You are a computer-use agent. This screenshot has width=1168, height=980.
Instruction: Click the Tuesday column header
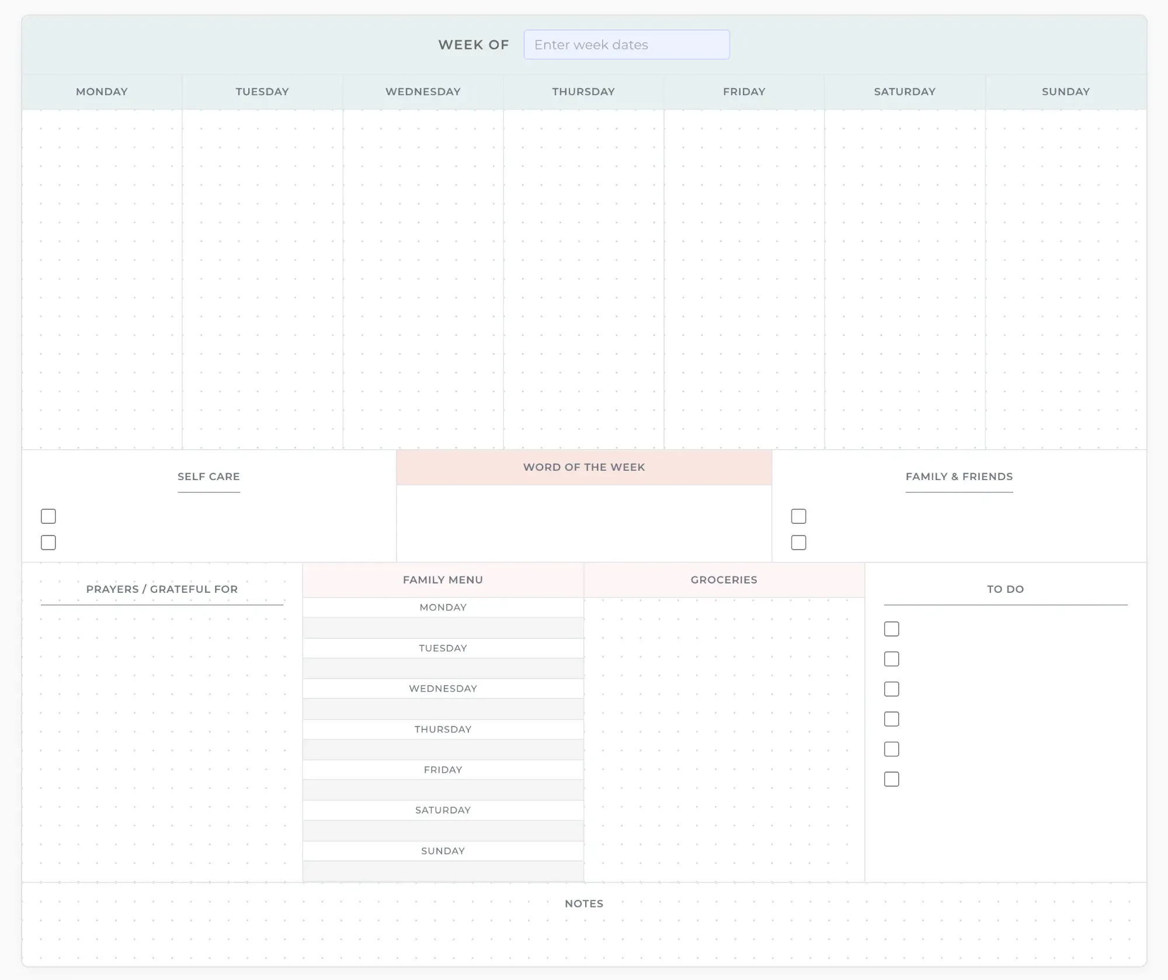point(262,92)
